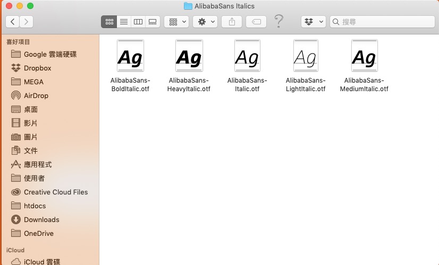Click the 圖片 camera icon
The width and height of the screenshot is (439, 265).
(16, 137)
